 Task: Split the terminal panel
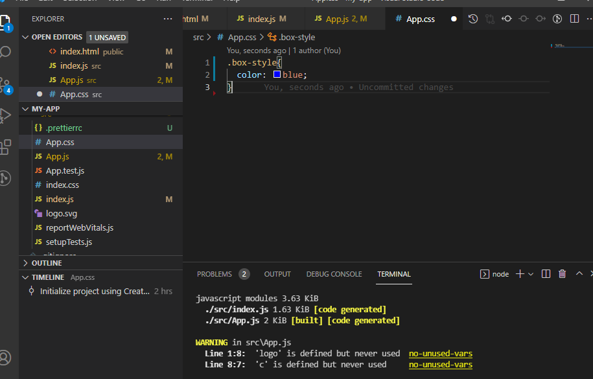pyautogui.click(x=546, y=274)
